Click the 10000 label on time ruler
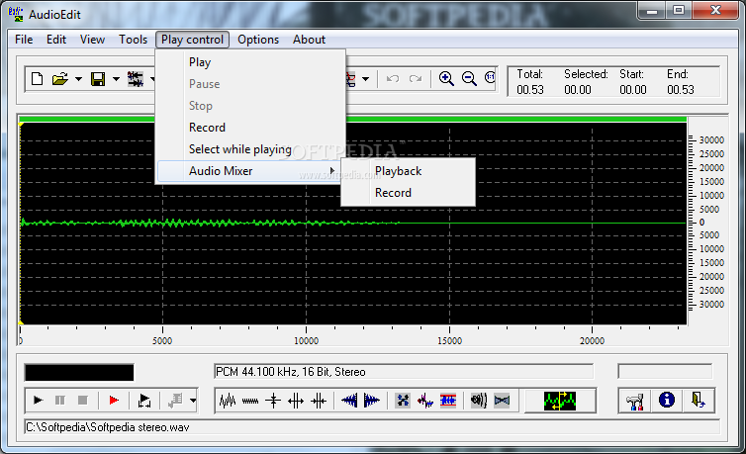This screenshot has width=746, height=454. [306, 340]
